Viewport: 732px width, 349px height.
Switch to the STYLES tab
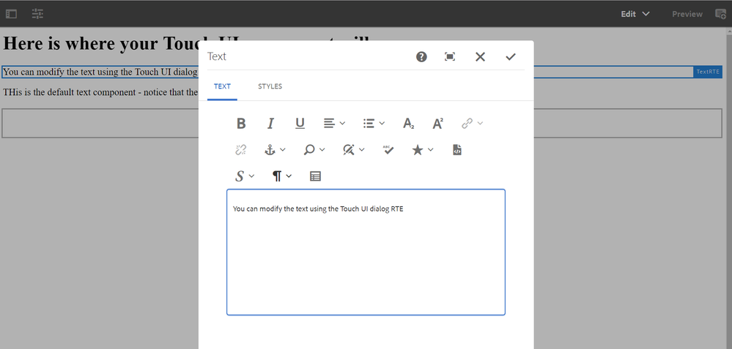270,86
